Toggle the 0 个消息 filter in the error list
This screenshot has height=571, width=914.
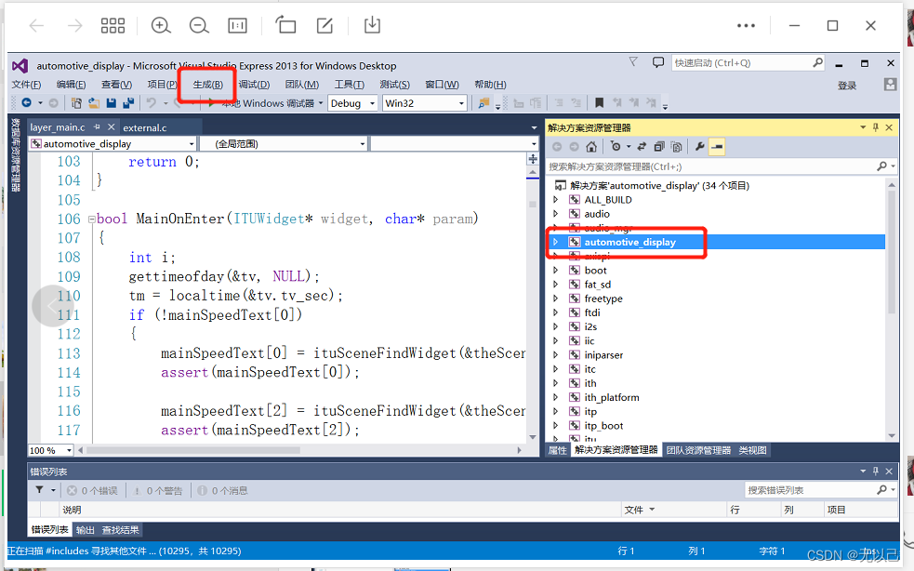pyautogui.click(x=223, y=491)
